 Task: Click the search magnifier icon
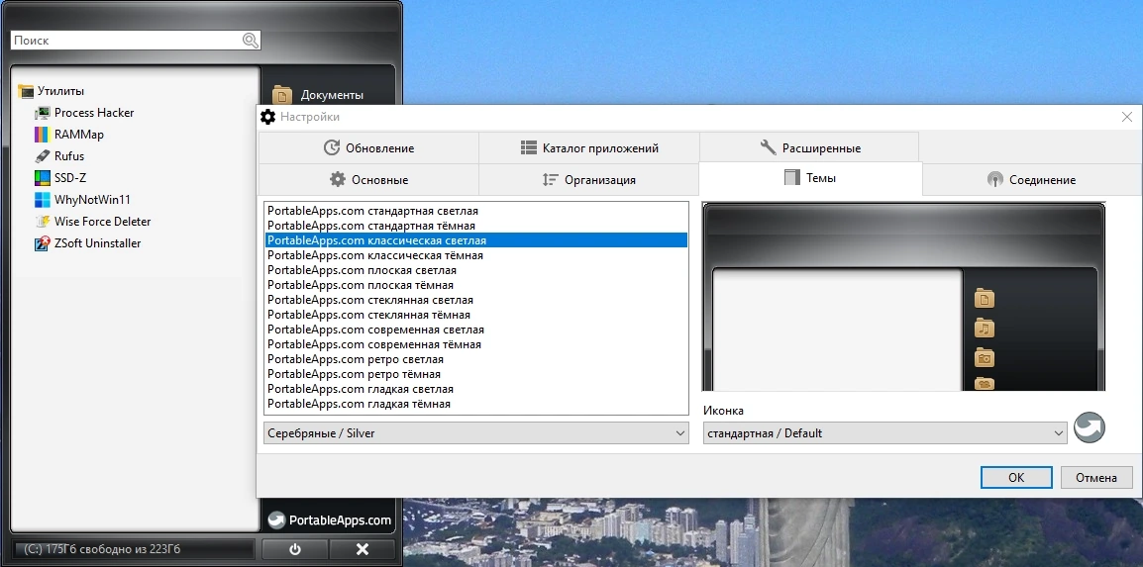250,41
